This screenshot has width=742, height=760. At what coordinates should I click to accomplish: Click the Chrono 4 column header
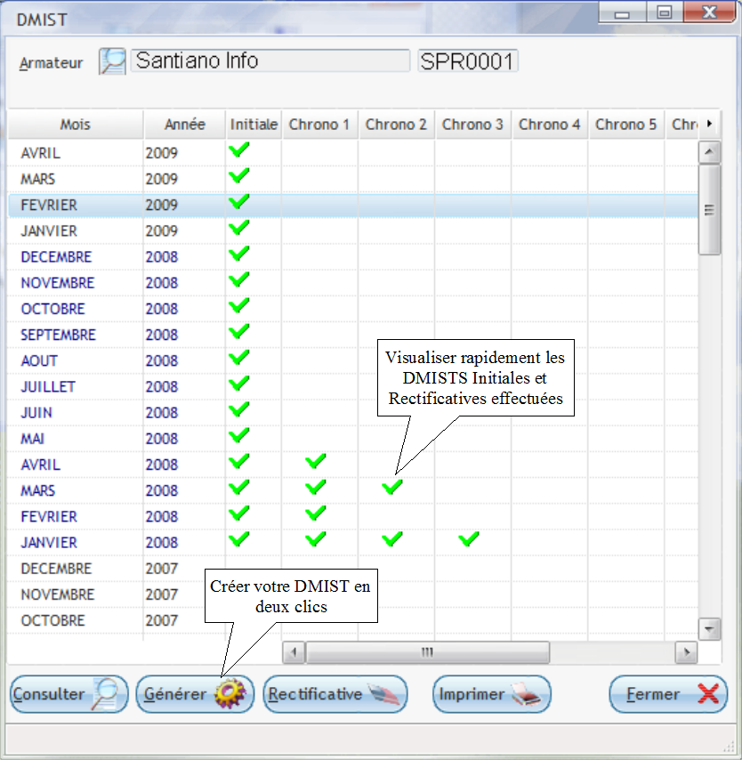(x=549, y=125)
